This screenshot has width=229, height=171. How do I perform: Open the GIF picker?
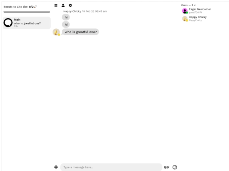[x=167, y=167]
